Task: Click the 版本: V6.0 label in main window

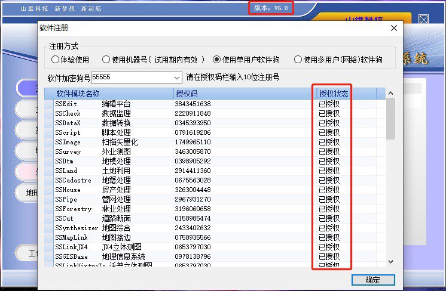Action: 271,8
